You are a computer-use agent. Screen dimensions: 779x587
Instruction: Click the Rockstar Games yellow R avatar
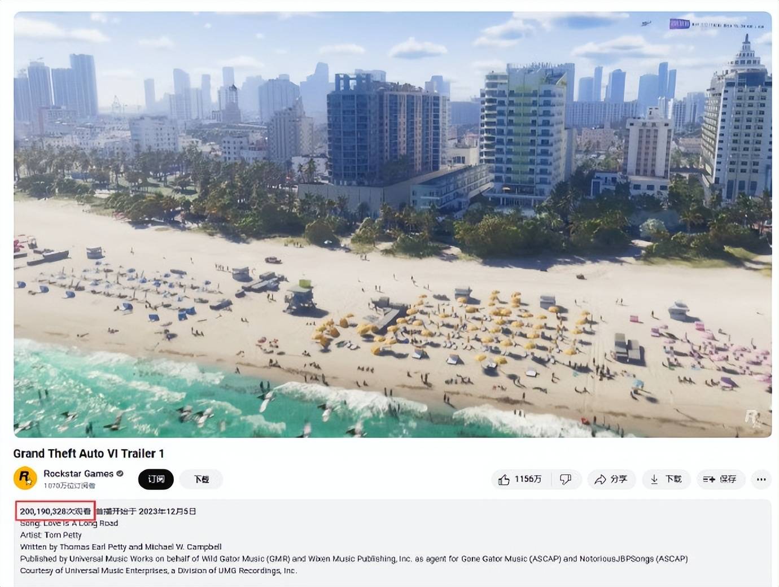(x=25, y=478)
